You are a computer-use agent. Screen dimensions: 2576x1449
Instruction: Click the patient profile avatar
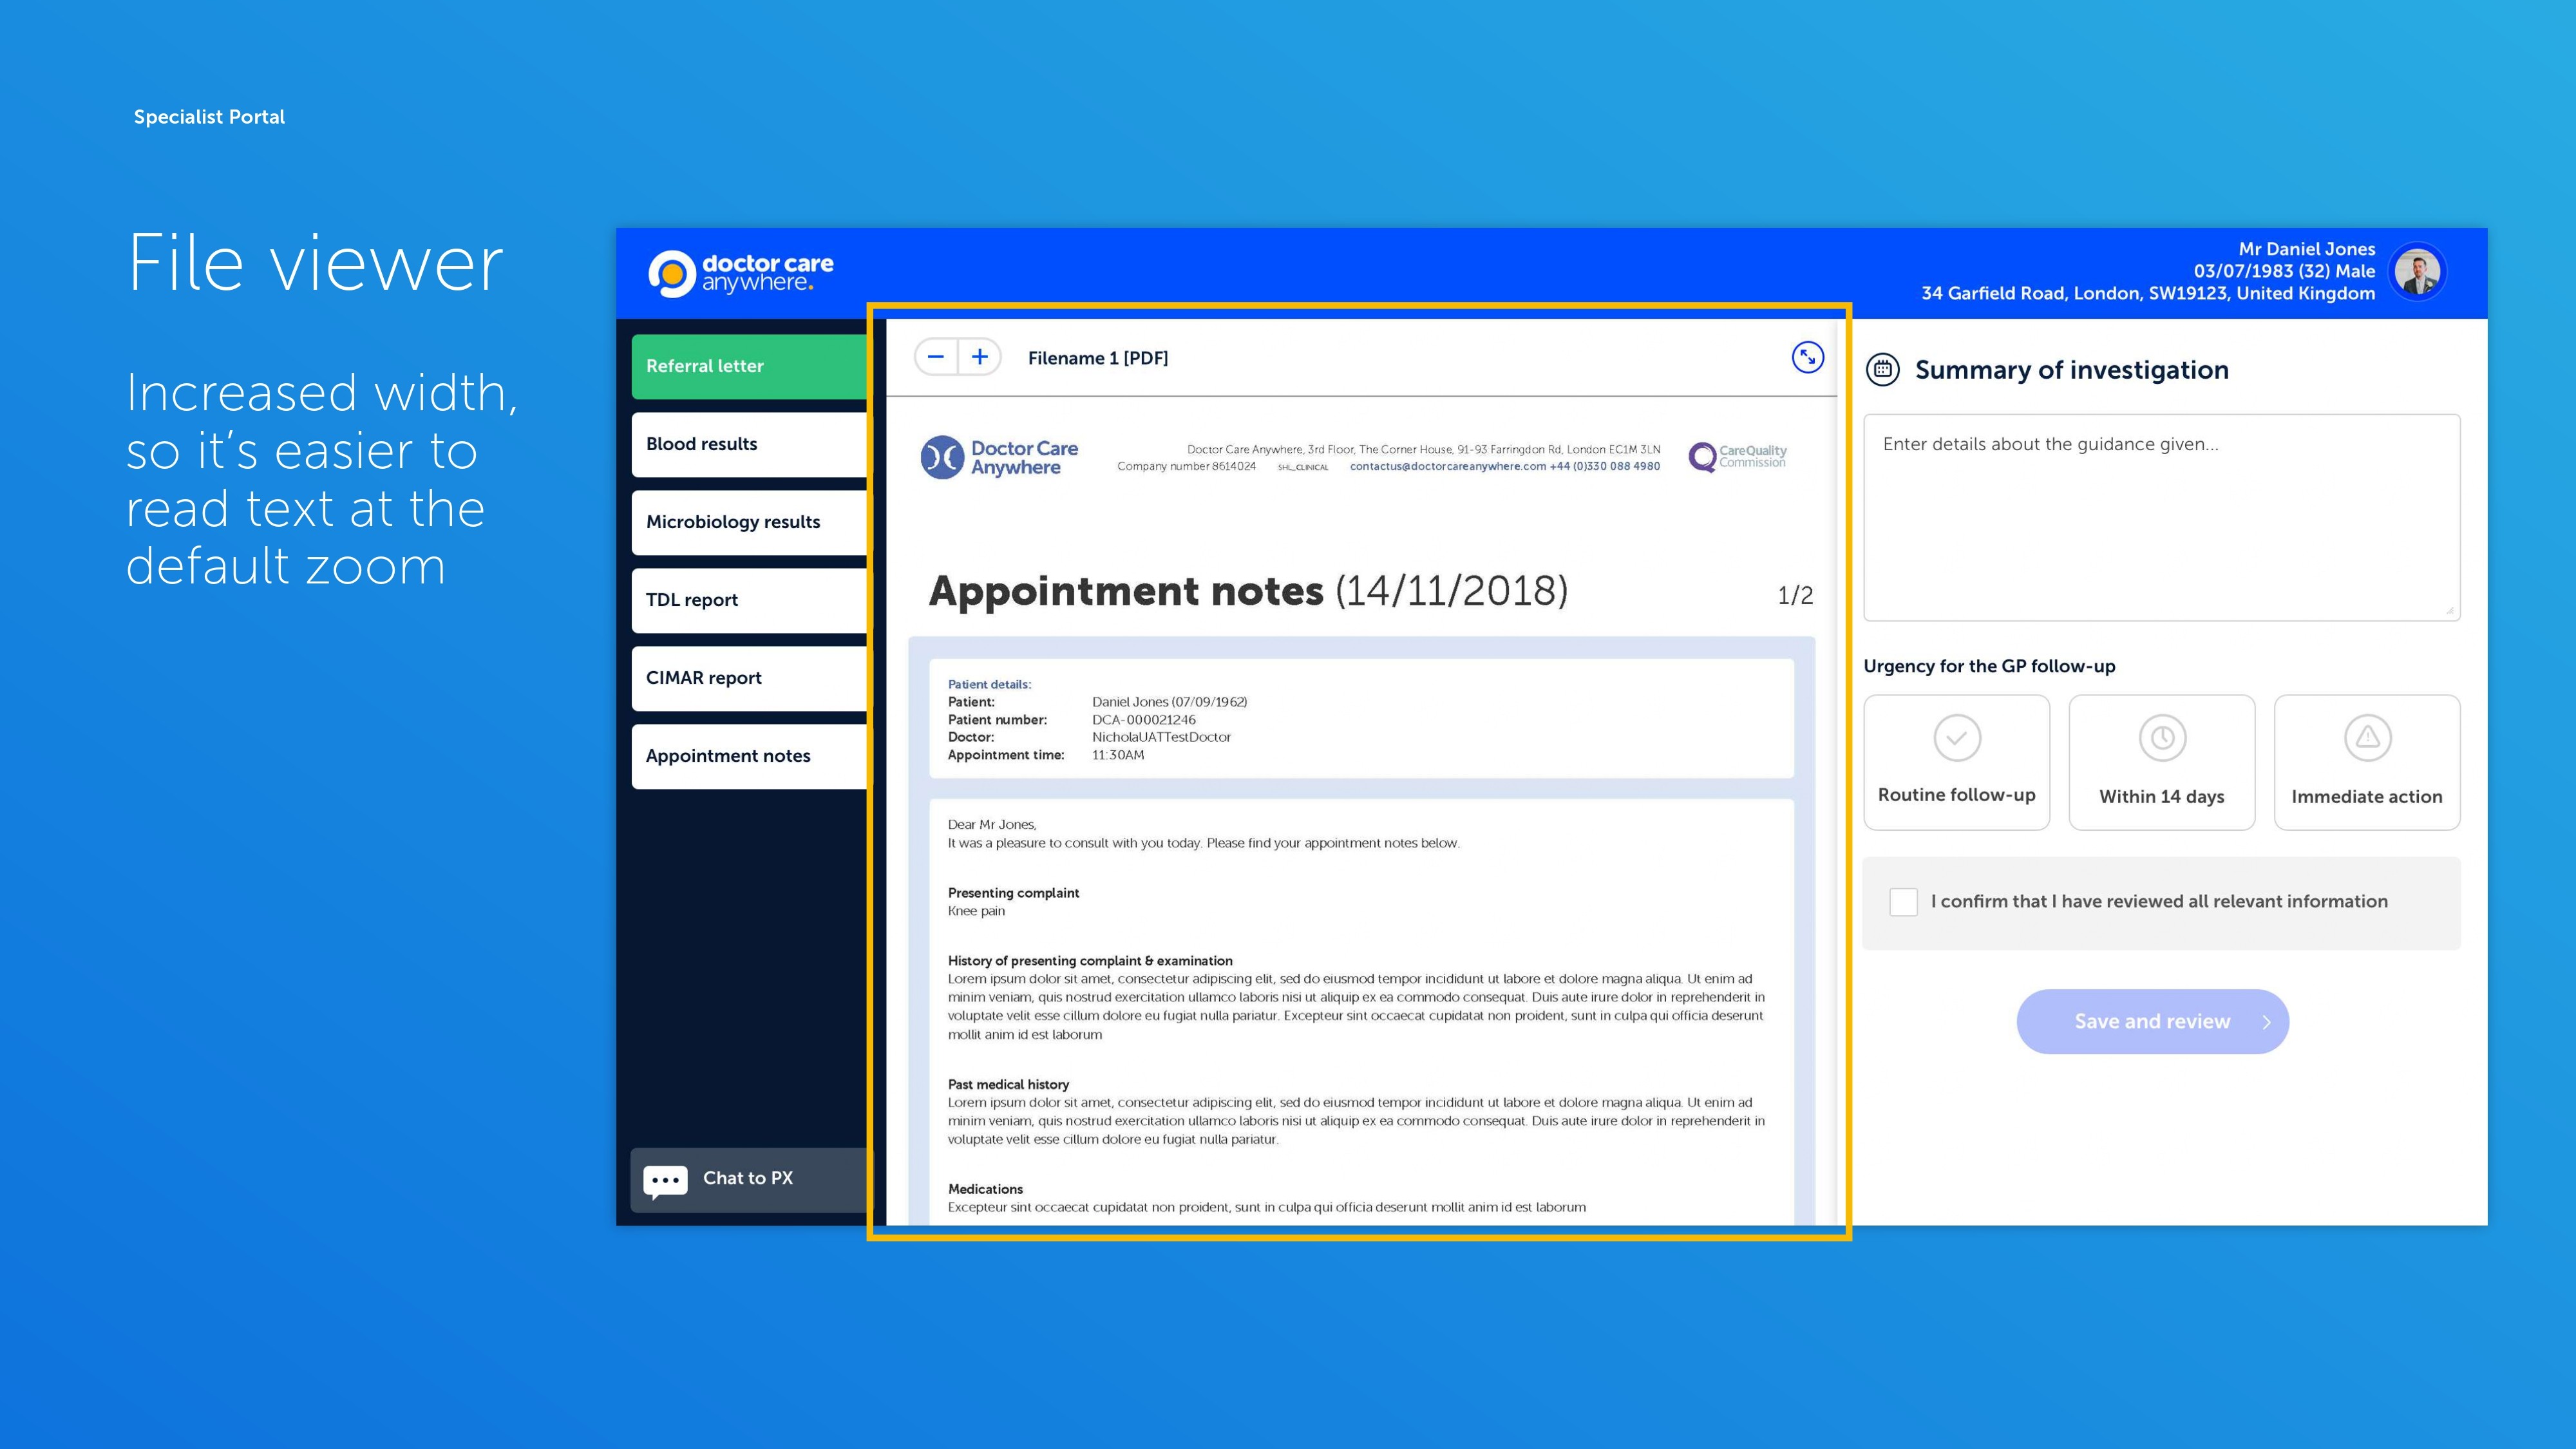point(2417,272)
